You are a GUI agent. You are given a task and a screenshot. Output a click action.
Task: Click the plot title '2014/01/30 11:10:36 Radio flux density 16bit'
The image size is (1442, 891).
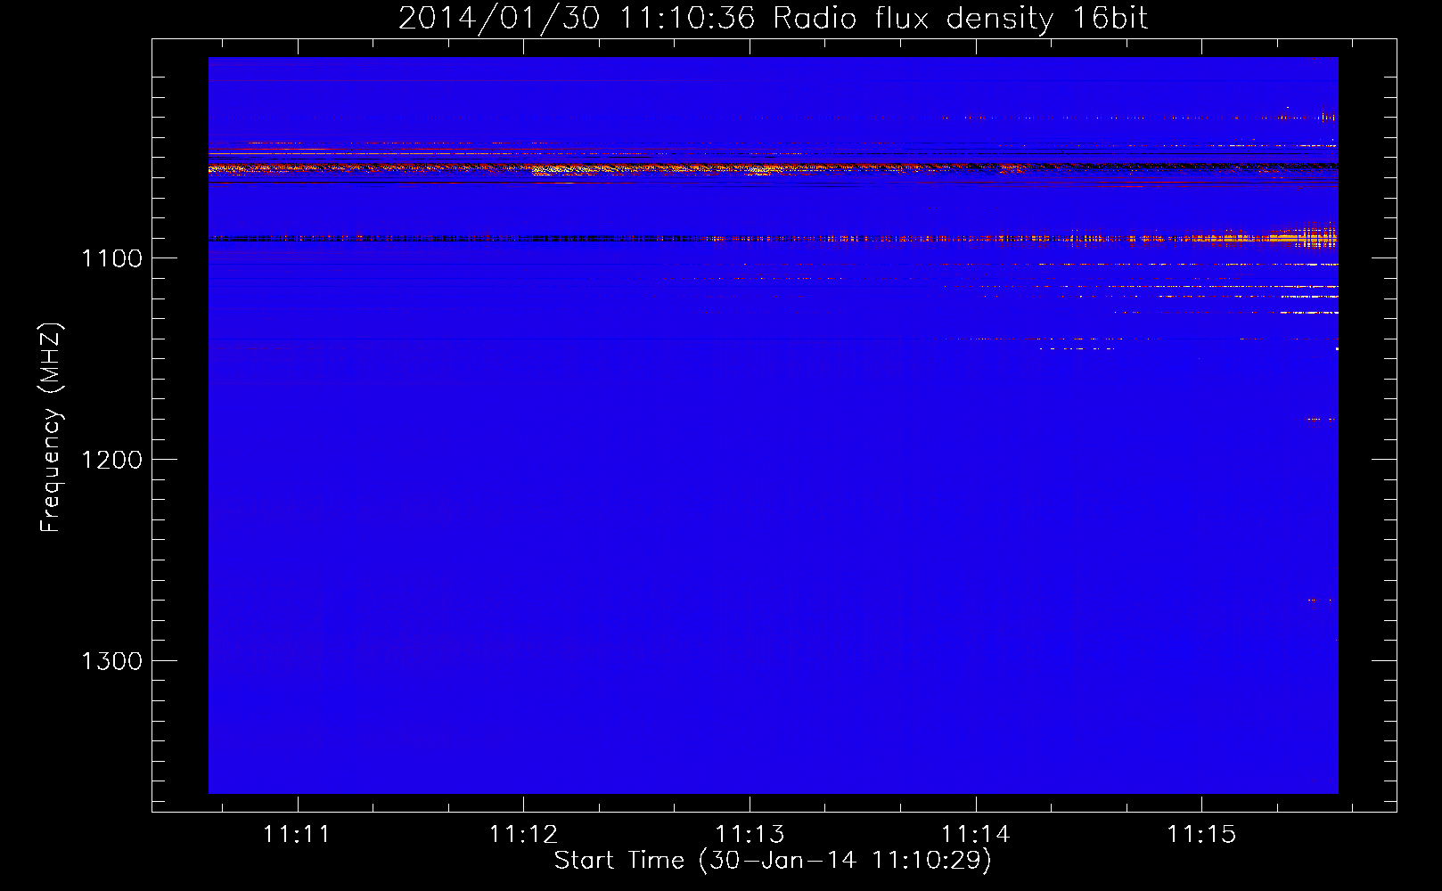point(773,18)
